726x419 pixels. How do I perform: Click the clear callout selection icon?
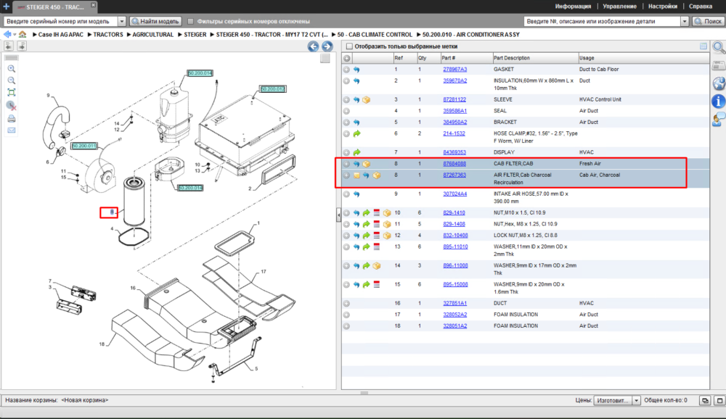[12, 106]
